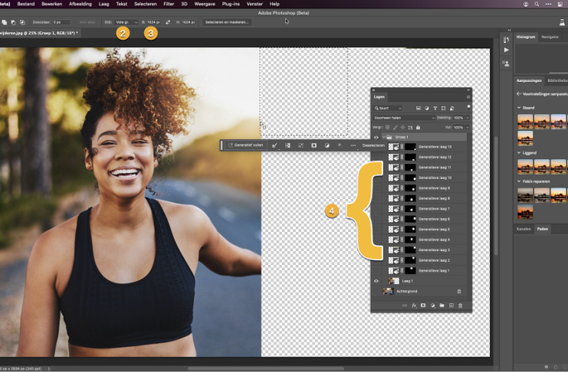
Task: Hide the Groep 1 layer group
Action: [x=376, y=137]
